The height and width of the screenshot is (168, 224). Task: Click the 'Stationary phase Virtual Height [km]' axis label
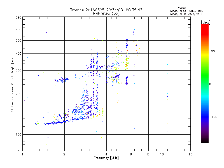click(12, 84)
